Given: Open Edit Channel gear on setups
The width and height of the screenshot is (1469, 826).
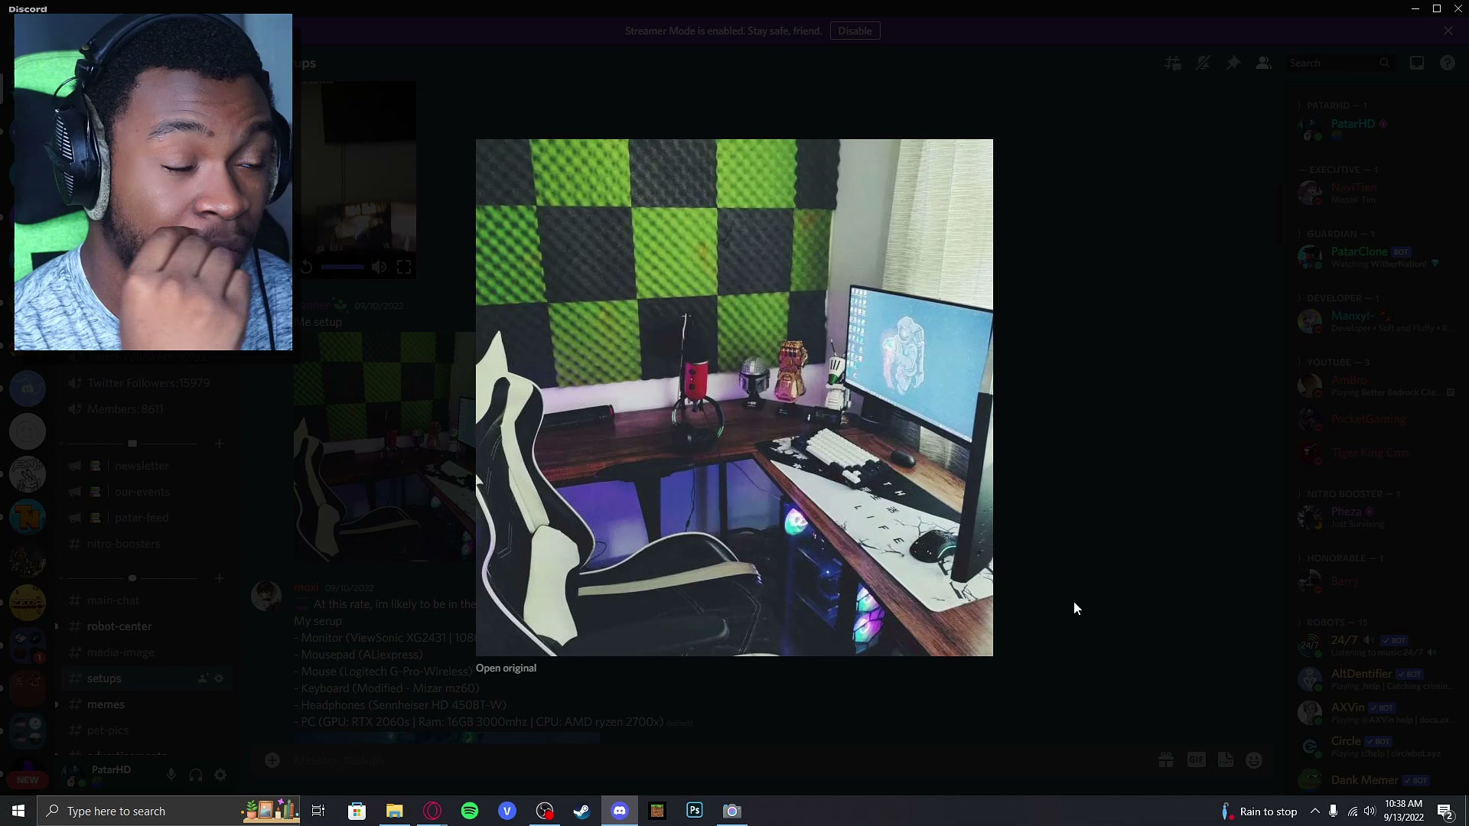Looking at the screenshot, I should [x=219, y=678].
